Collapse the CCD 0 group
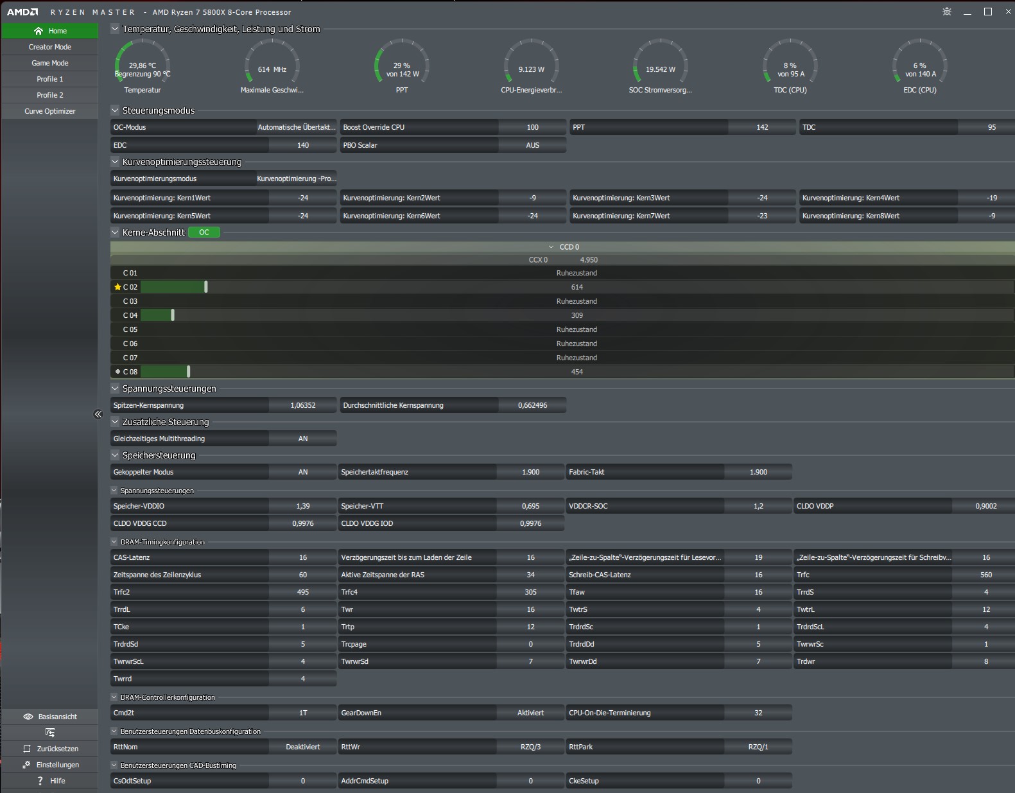 [x=551, y=247]
